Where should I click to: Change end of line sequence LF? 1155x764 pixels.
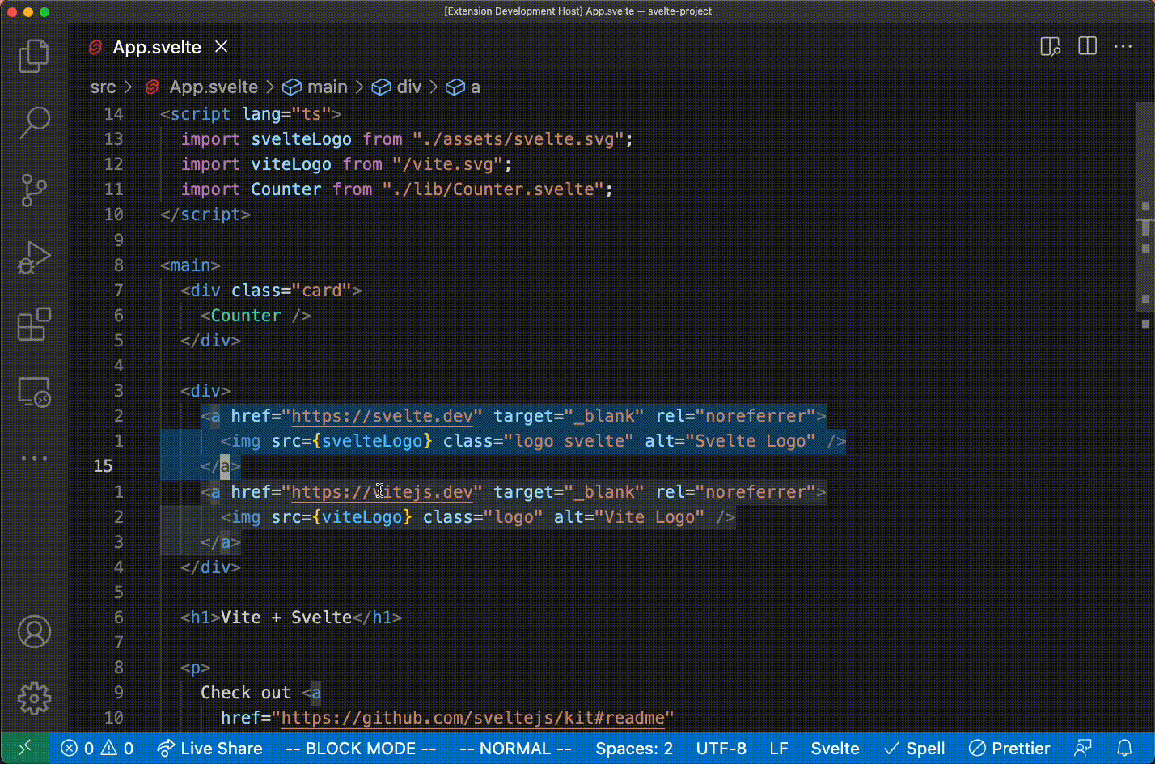click(x=779, y=749)
